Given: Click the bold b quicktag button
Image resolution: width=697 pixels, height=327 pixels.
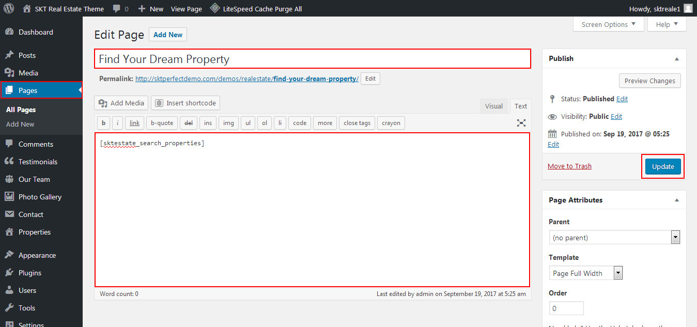Looking at the screenshot, I should 103,123.
